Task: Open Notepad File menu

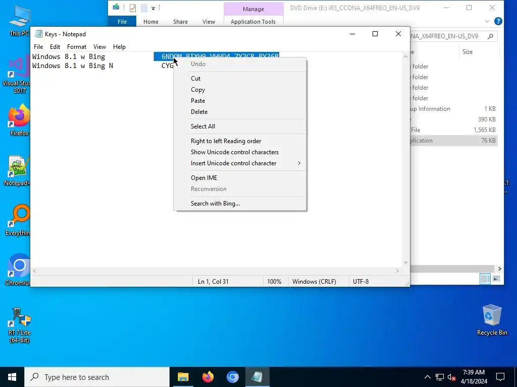Action: click(38, 47)
